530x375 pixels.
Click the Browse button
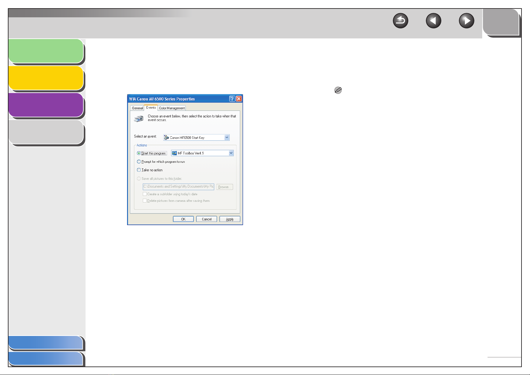225,187
